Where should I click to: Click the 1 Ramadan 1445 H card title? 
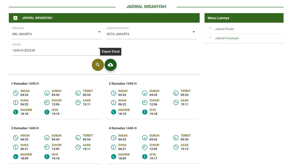25,84
